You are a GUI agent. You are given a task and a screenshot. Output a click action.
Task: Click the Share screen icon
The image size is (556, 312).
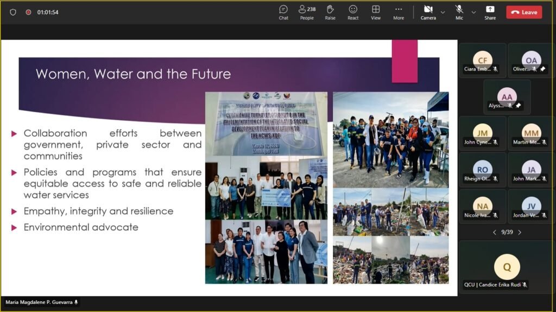point(490,12)
